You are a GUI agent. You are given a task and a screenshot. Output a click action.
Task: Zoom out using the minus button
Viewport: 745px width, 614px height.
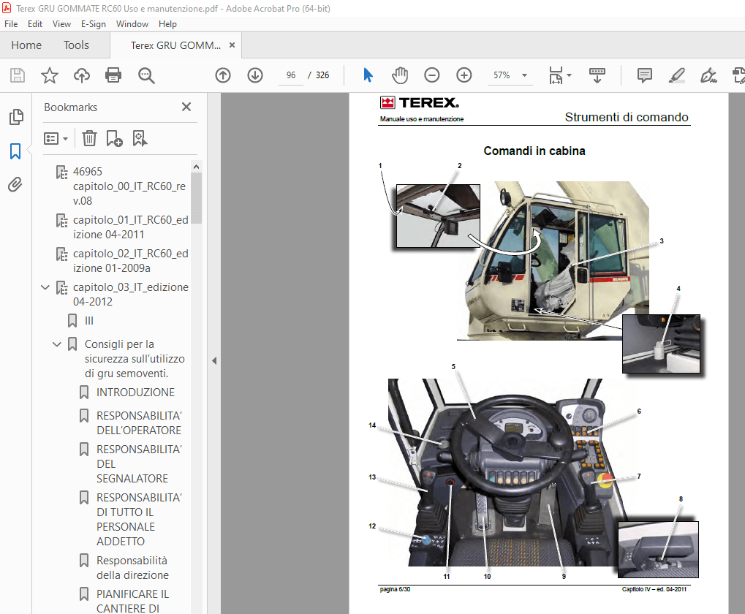tap(431, 75)
